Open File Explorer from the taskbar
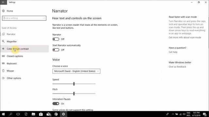 (x=33, y=114)
